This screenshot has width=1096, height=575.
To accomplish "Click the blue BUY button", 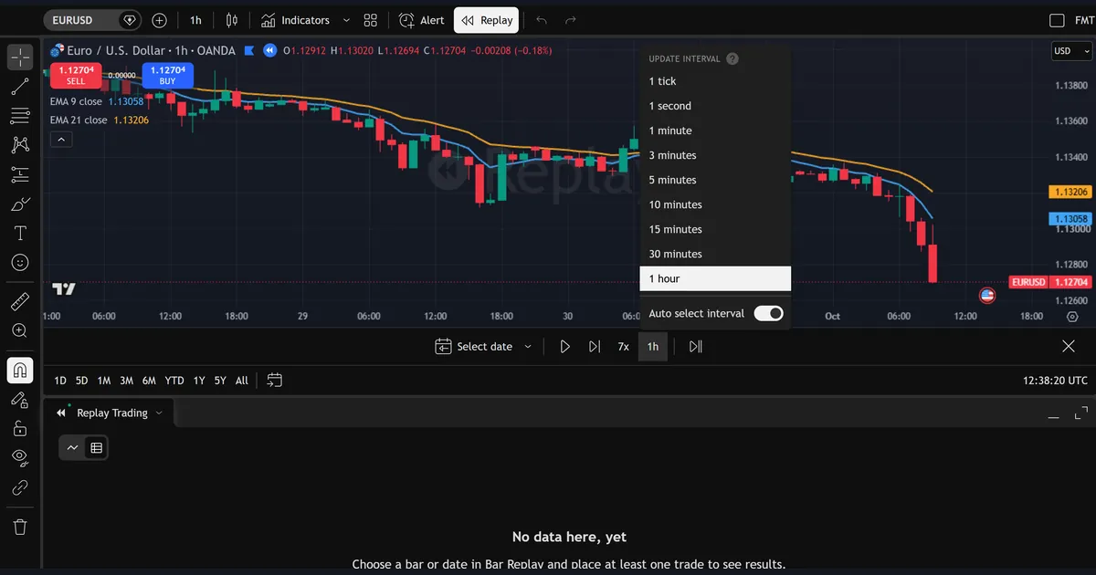I will point(167,75).
